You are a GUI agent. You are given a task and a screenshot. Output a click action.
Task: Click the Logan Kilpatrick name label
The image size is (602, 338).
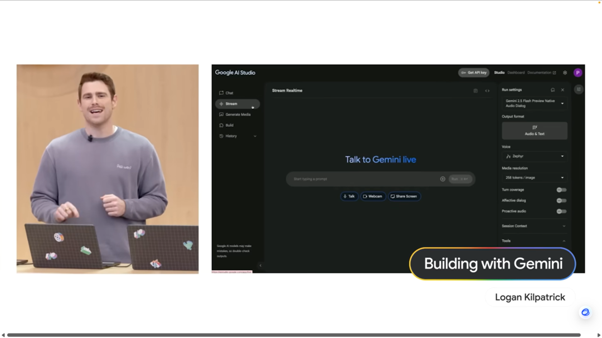pyautogui.click(x=530, y=297)
